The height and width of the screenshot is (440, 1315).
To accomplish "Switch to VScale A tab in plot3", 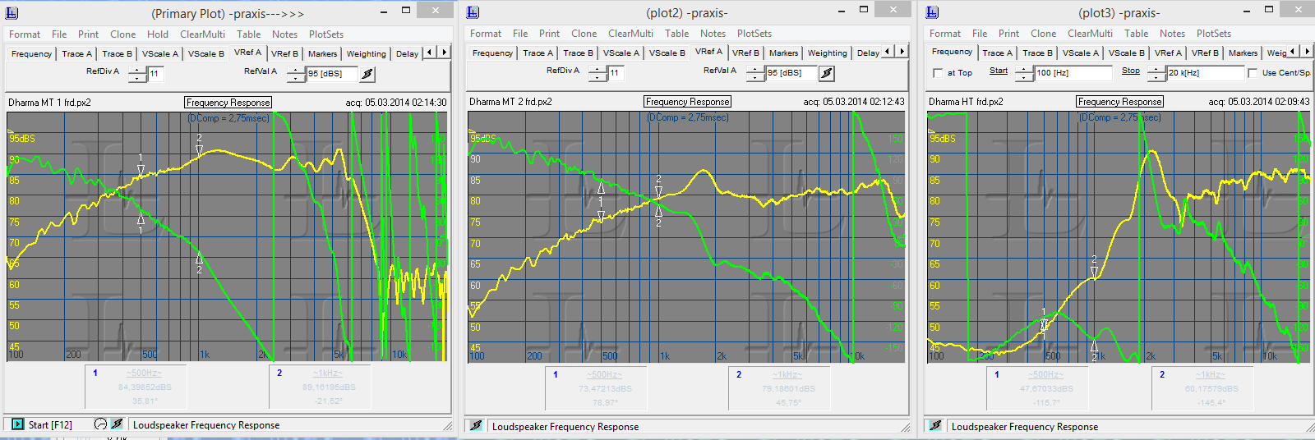I will pyautogui.click(x=1080, y=53).
